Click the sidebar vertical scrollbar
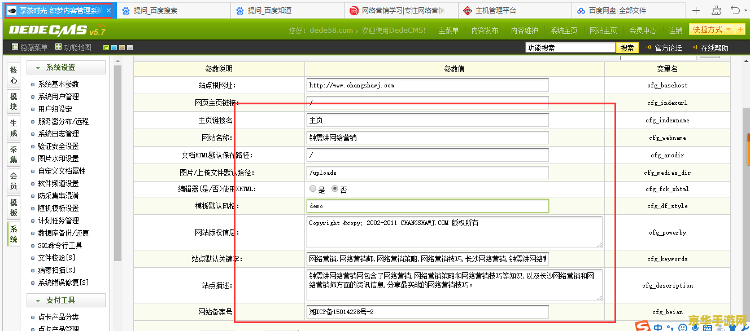Viewport: 750px width, 331px height. (x=117, y=164)
